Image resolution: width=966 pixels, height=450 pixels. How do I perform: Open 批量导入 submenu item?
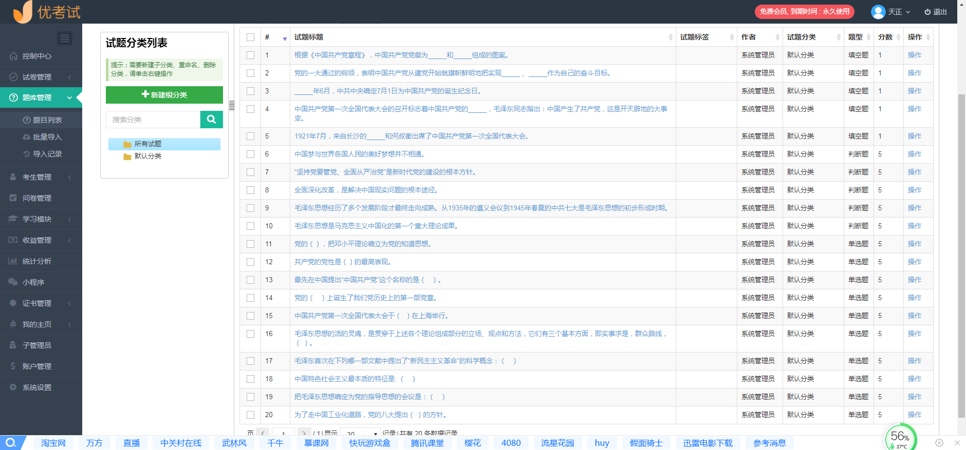(47, 137)
